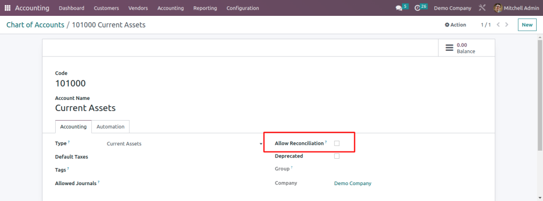Open the Reporting menu
543x201 pixels.
coord(205,8)
